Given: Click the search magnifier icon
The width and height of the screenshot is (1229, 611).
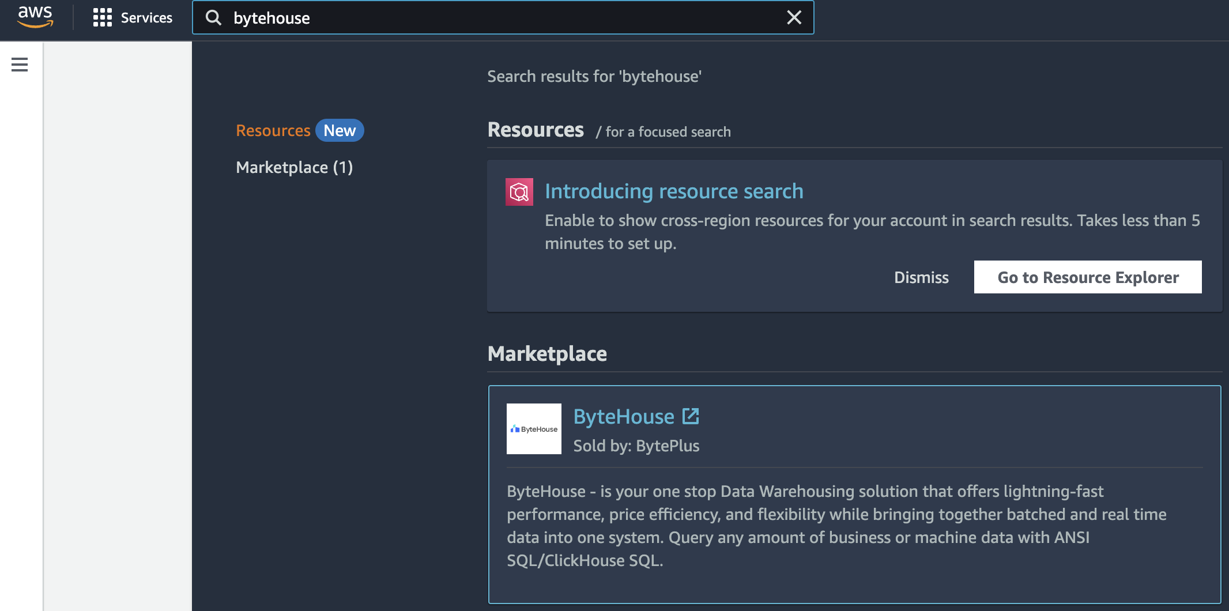Looking at the screenshot, I should (214, 18).
